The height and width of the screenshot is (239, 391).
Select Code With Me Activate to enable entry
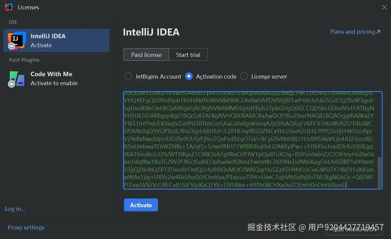tap(56, 79)
